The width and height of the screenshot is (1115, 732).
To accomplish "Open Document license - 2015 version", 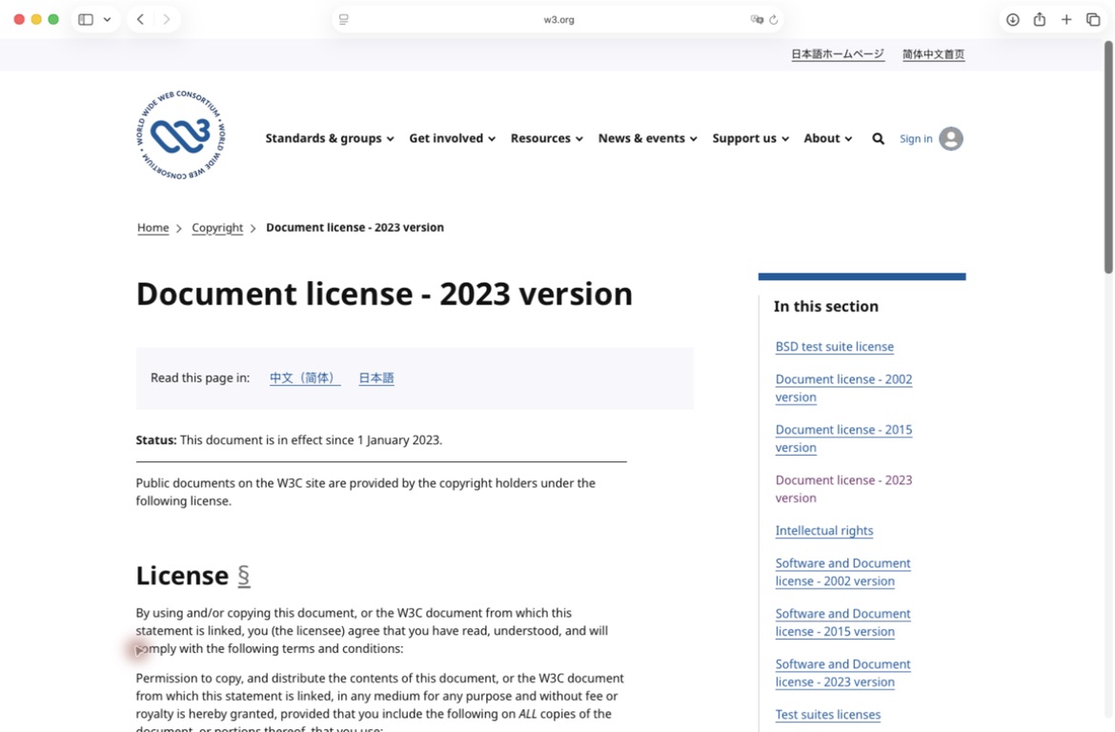I will [843, 439].
